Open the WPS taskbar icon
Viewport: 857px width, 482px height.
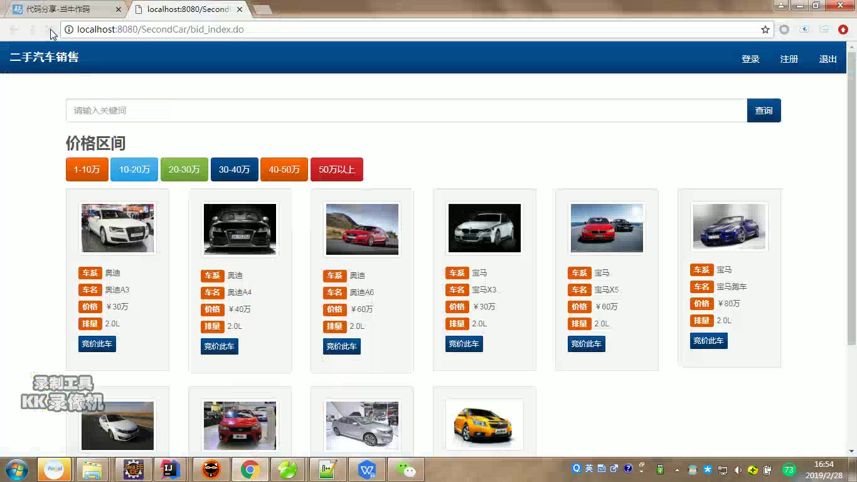pos(367,469)
